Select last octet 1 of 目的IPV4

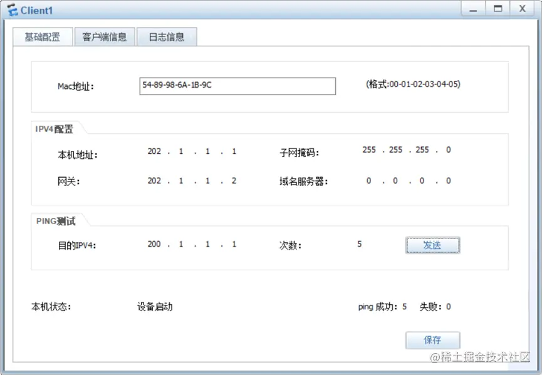point(234,244)
